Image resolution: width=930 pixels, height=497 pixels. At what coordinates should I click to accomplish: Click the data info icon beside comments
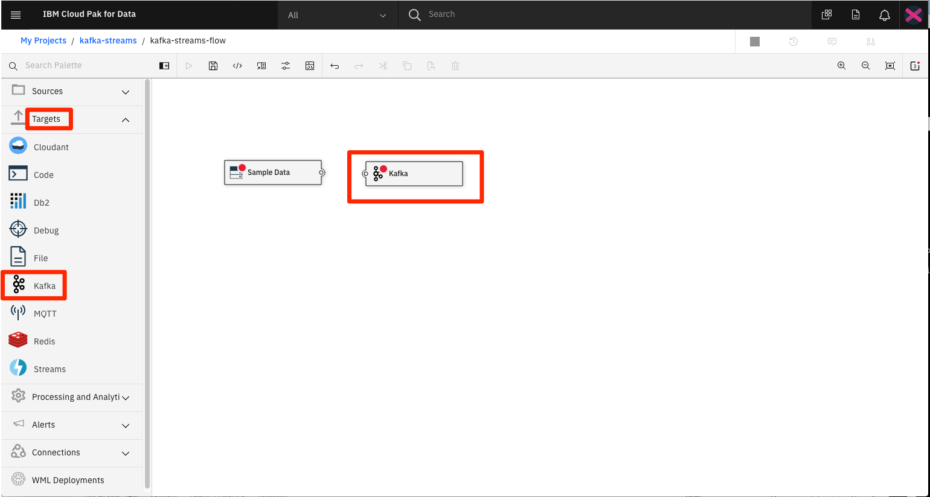click(871, 42)
